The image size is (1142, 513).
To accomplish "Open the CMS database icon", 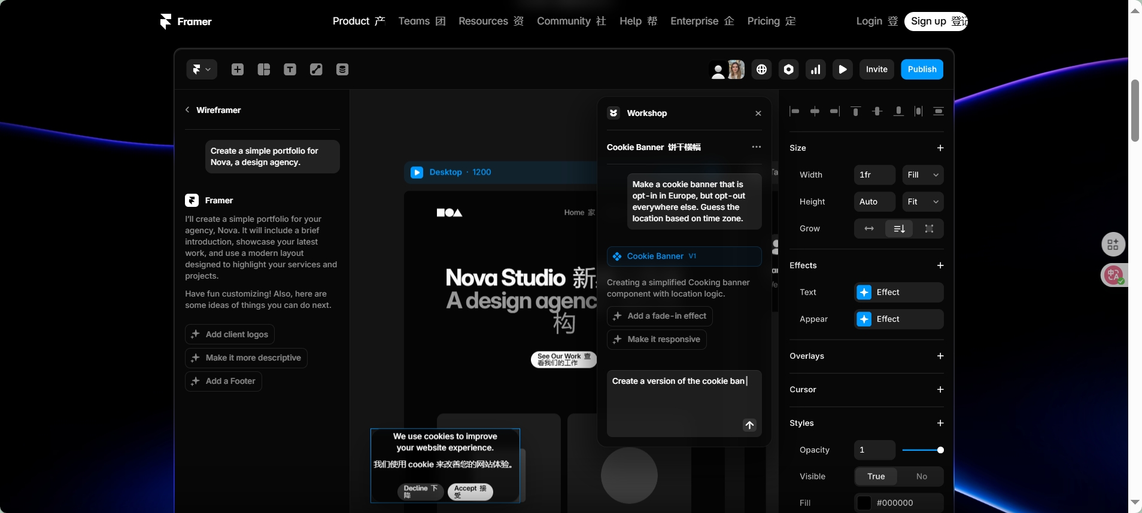I will (x=342, y=69).
